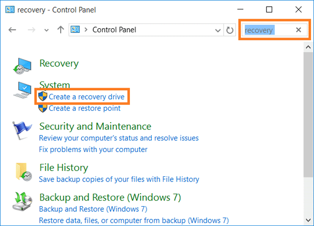
Task: Maximize the Control Panel window
Action: click(x=269, y=9)
